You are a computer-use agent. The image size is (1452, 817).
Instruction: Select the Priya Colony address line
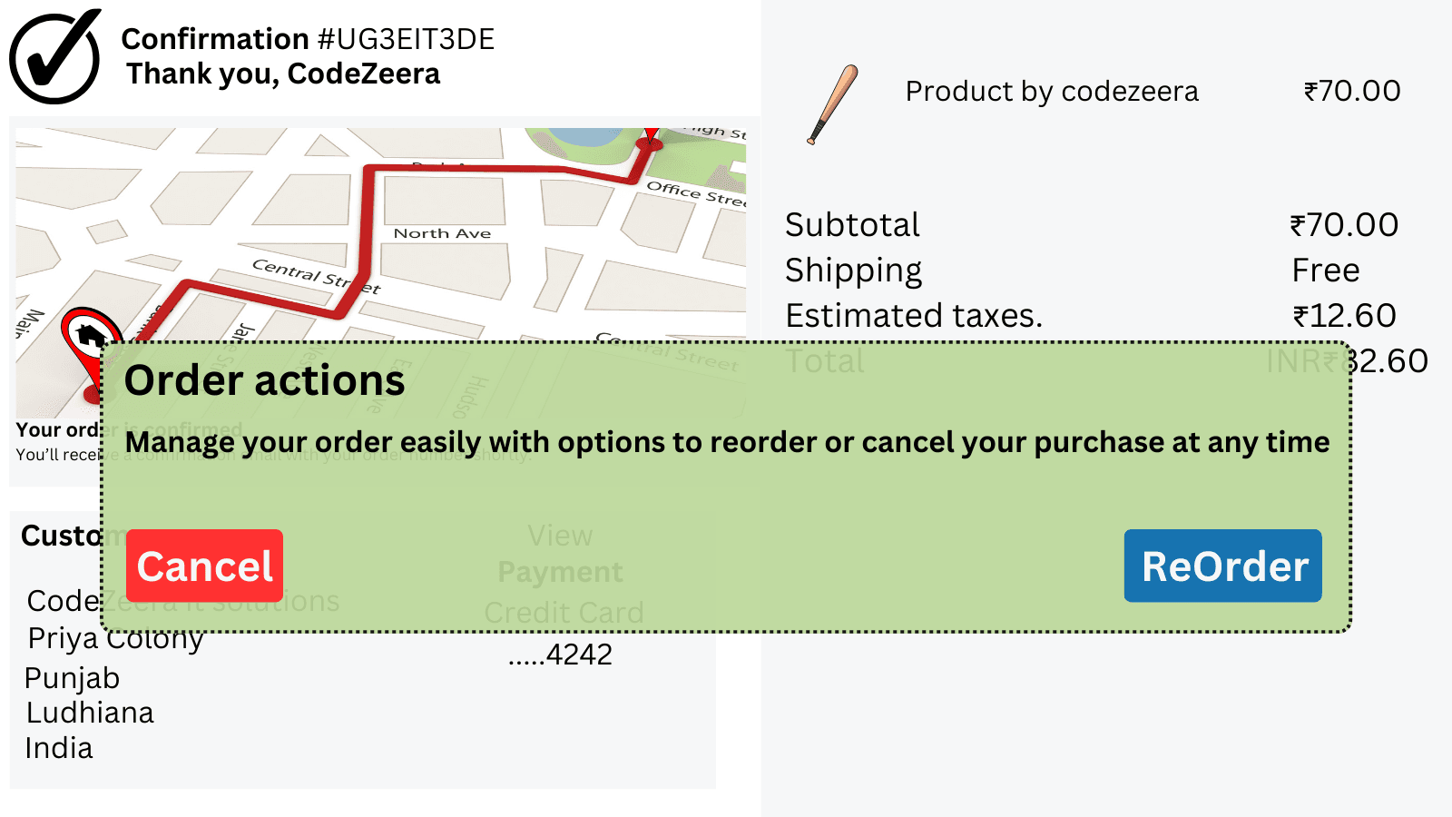pos(114,639)
